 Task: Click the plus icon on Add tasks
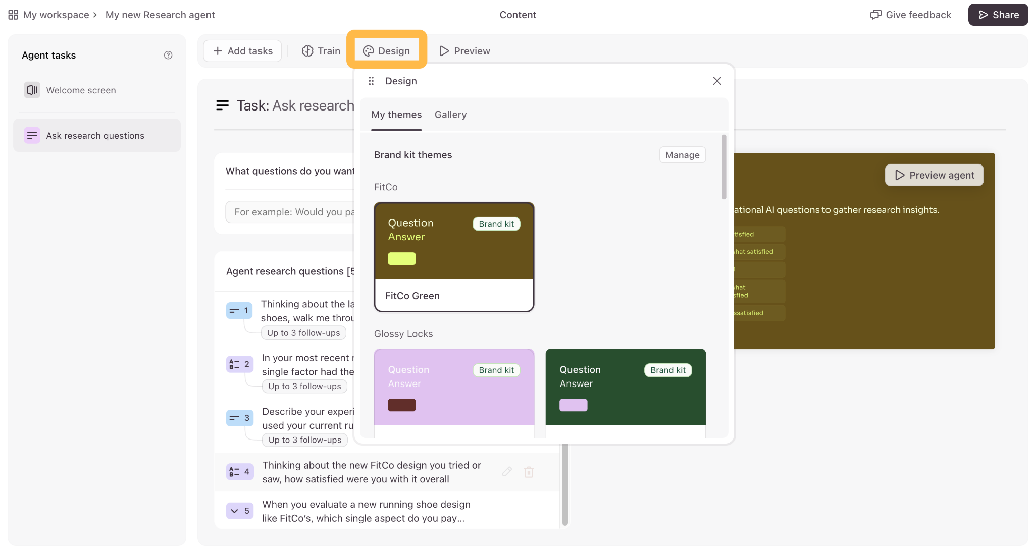tap(218, 51)
